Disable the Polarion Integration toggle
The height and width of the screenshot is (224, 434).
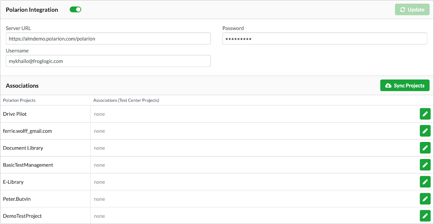coord(75,10)
